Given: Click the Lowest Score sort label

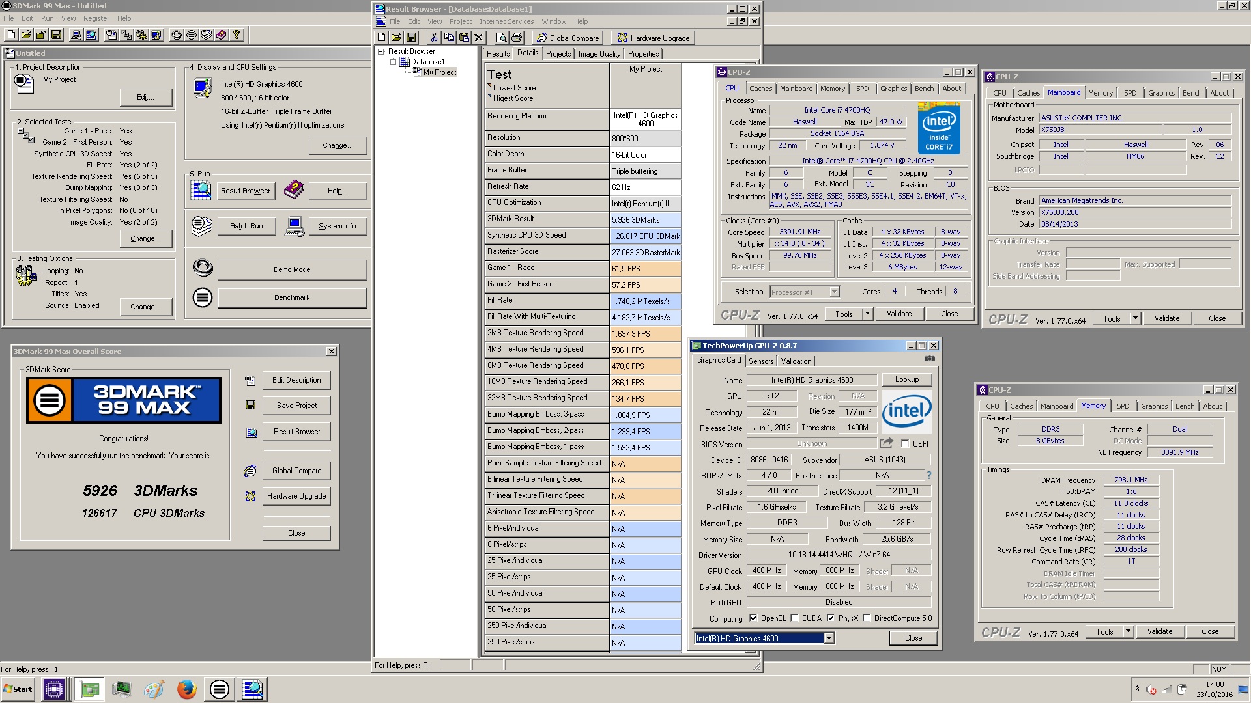Looking at the screenshot, I should [514, 88].
